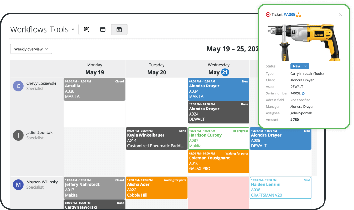Viewport: 354px width, 210px height.
Task: Click the red Ticket target icon in the popup
Action: 268,14
